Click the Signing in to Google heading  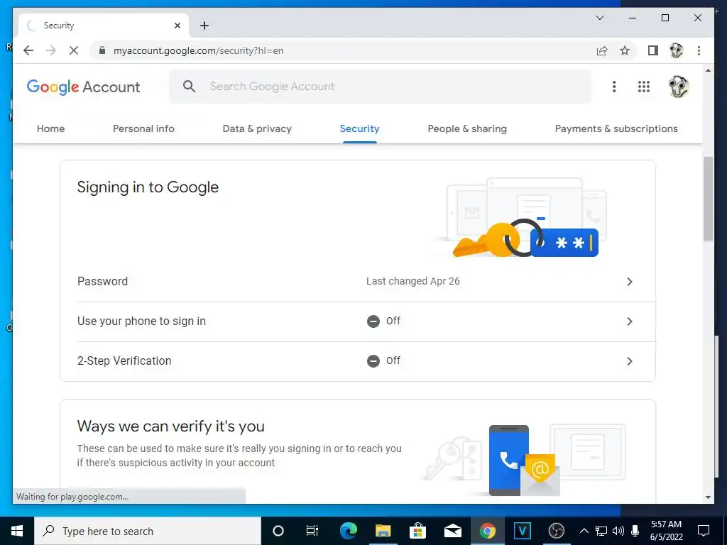pos(148,187)
